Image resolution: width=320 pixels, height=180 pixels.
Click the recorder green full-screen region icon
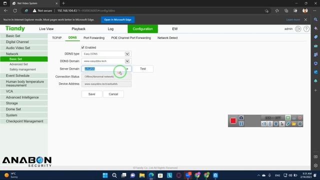tap(288, 118)
